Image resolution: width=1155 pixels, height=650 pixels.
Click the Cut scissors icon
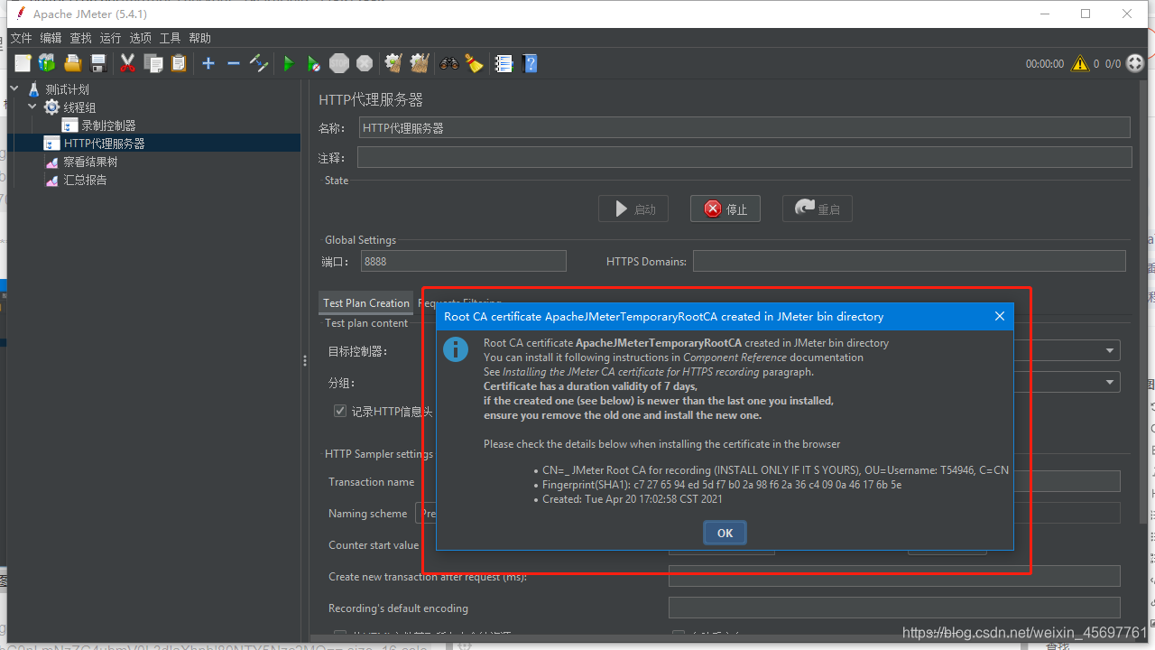coord(127,63)
